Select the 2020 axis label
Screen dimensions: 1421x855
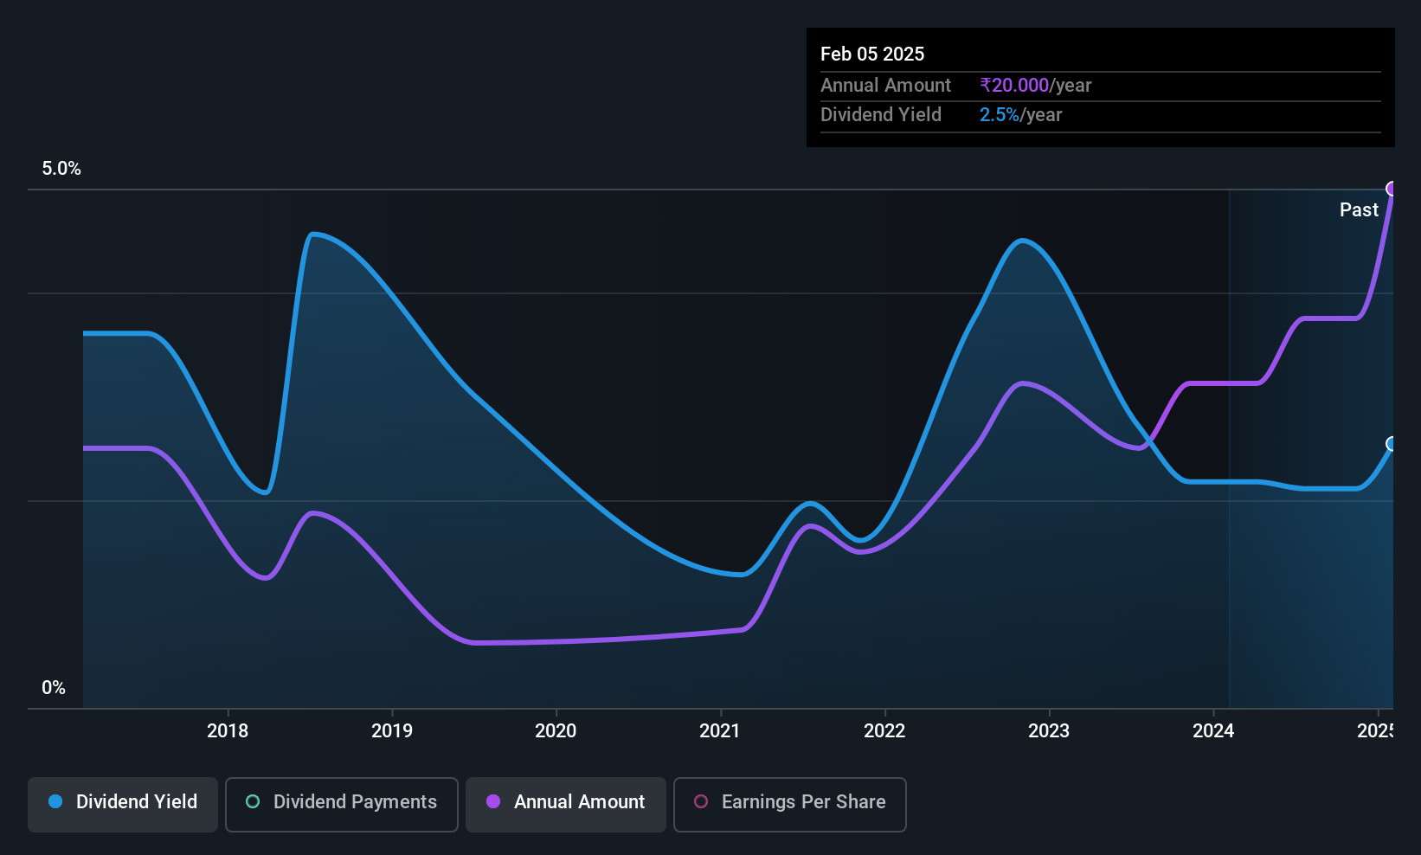[x=556, y=731]
